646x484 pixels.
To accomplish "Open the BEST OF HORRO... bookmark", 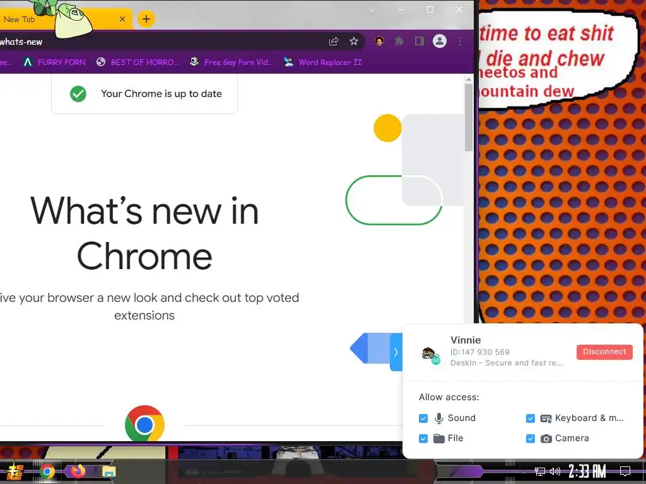I will [x=138, y=62].
